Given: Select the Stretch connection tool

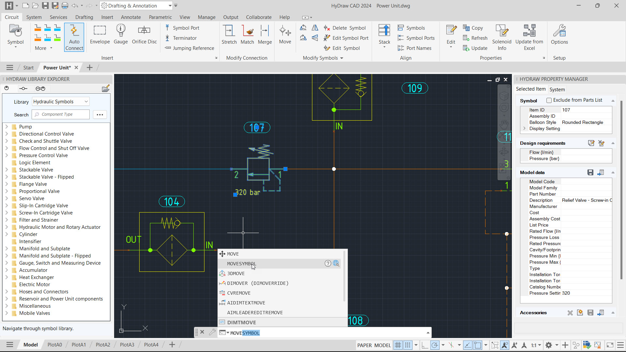Looking at the screenshot, I should click(229, 35).
